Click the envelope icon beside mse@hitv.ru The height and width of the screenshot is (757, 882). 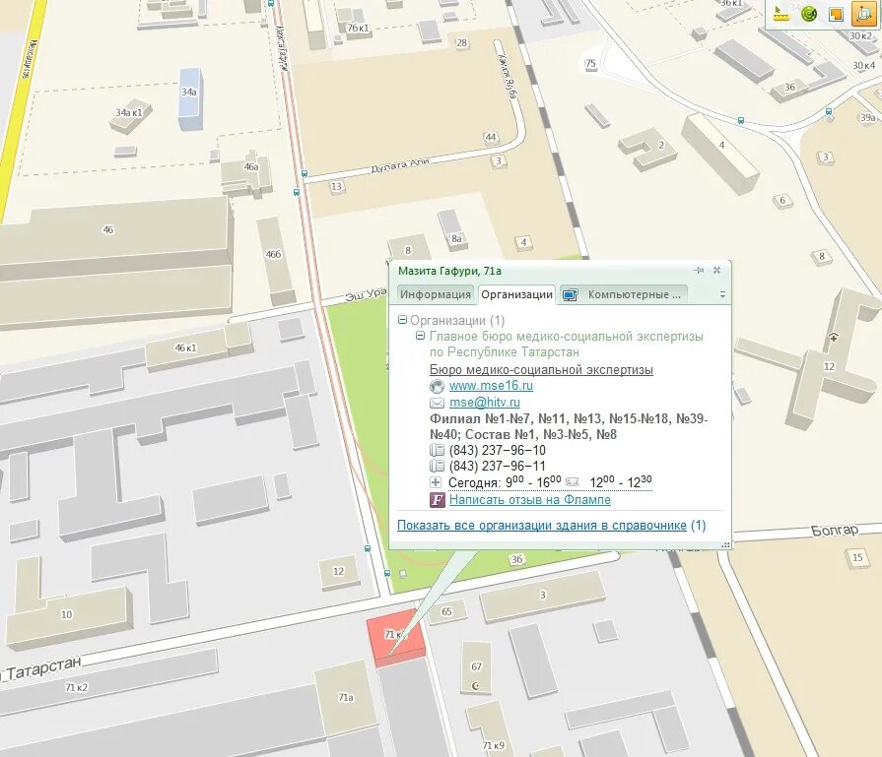pyautogui.click(x=438, y=403)
